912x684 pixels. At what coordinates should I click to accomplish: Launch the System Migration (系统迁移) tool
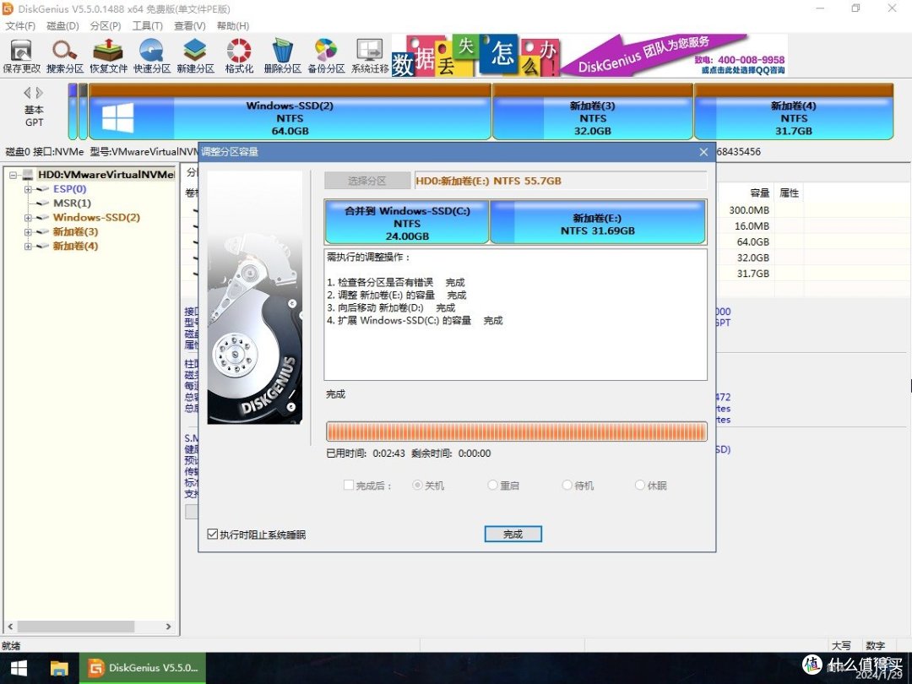tap(370, 57)
